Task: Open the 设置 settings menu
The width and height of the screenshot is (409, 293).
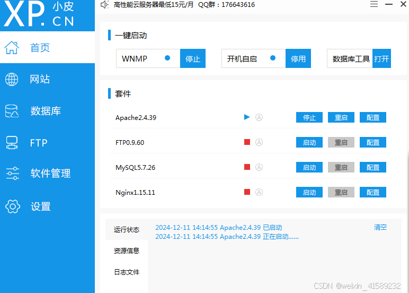Action: (x=47, y=206)
